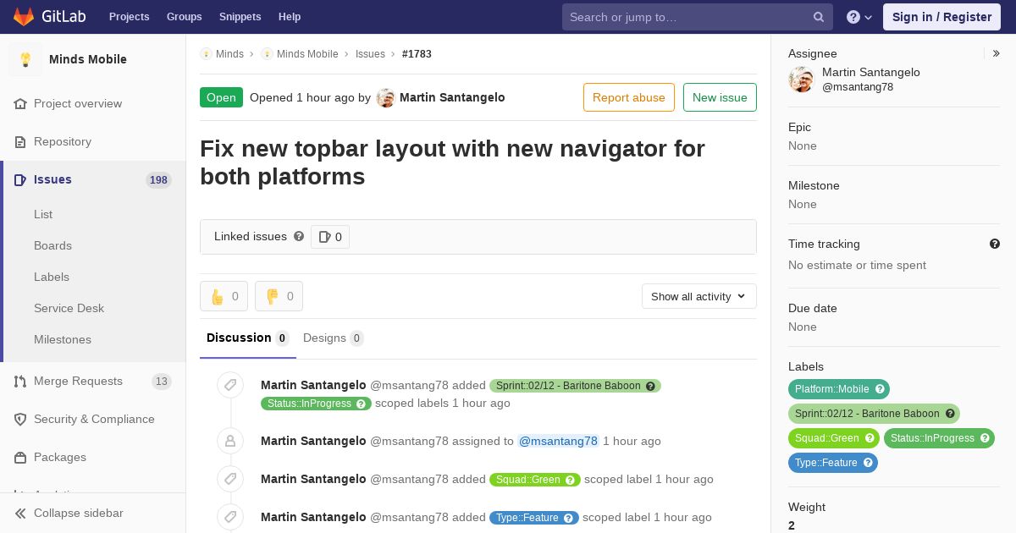Viewport: 1016px width, 533px height.
Task: Click the GitLab fox logo
Action: pyautogui.click(x=24, y=17)
